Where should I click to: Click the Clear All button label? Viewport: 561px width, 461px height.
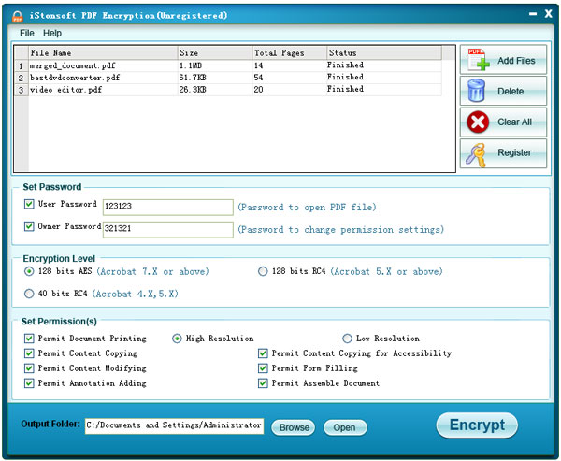[x=514, y=122]
